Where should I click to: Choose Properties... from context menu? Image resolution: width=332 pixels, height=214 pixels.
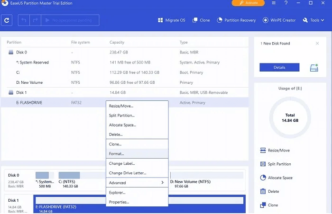click(x=137, y=202)
